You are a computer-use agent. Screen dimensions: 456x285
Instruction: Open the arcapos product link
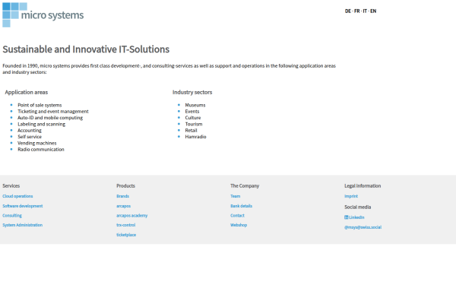pos(124,206)
